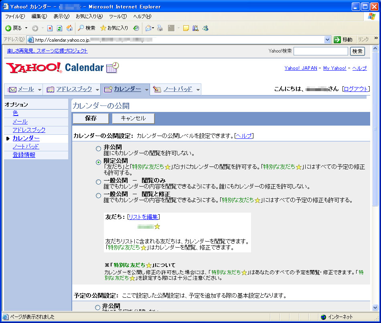Click the internet zone globe icon
The width and height of the screenshot is (381, 323).
click(x=323, y=317)
